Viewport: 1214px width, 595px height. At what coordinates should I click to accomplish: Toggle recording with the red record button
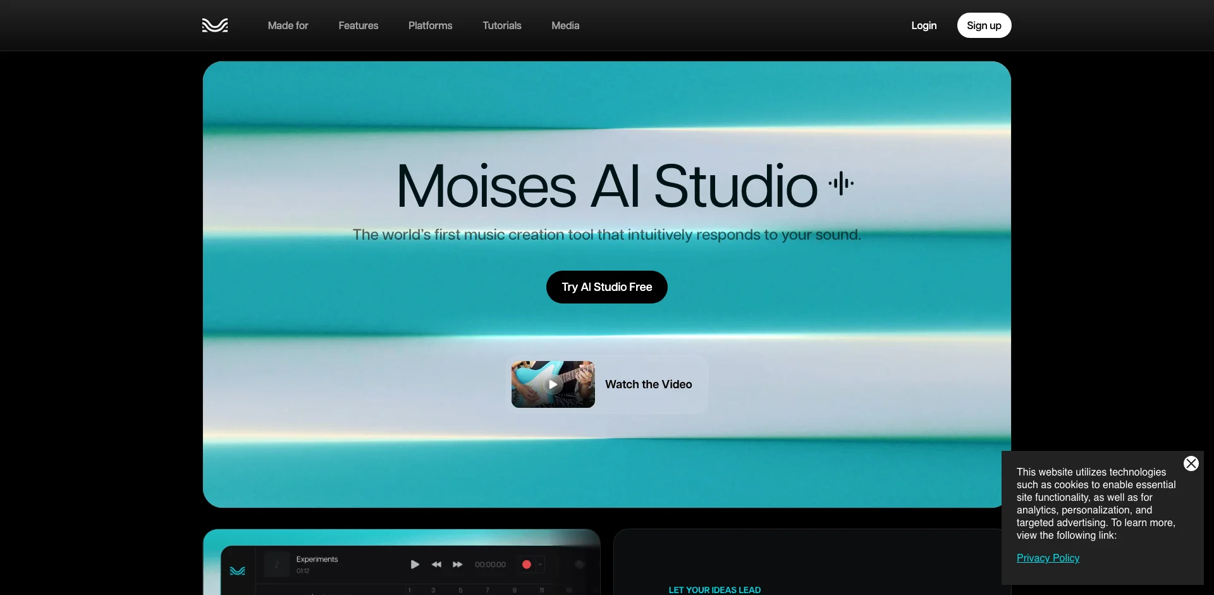point(527,563)
